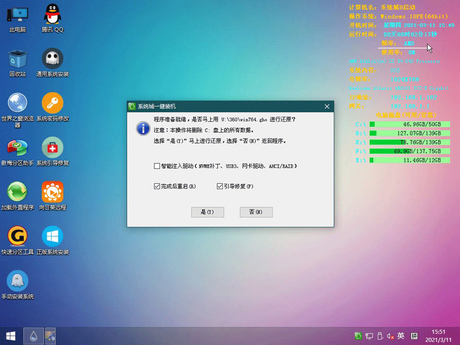Click the C:\ disk usage bar

[x=409, y=125]
